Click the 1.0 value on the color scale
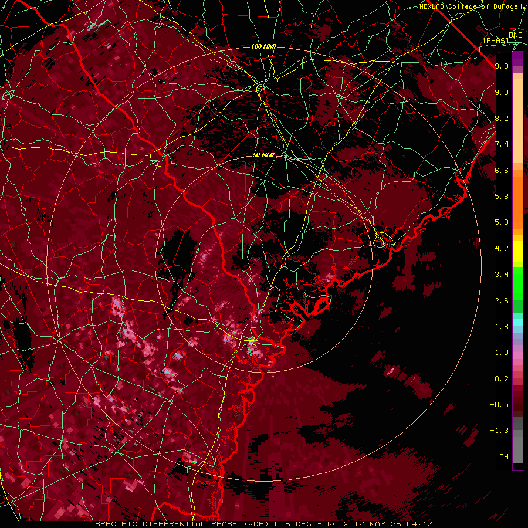This screenshot has height=528, width=528. (502, 353)
